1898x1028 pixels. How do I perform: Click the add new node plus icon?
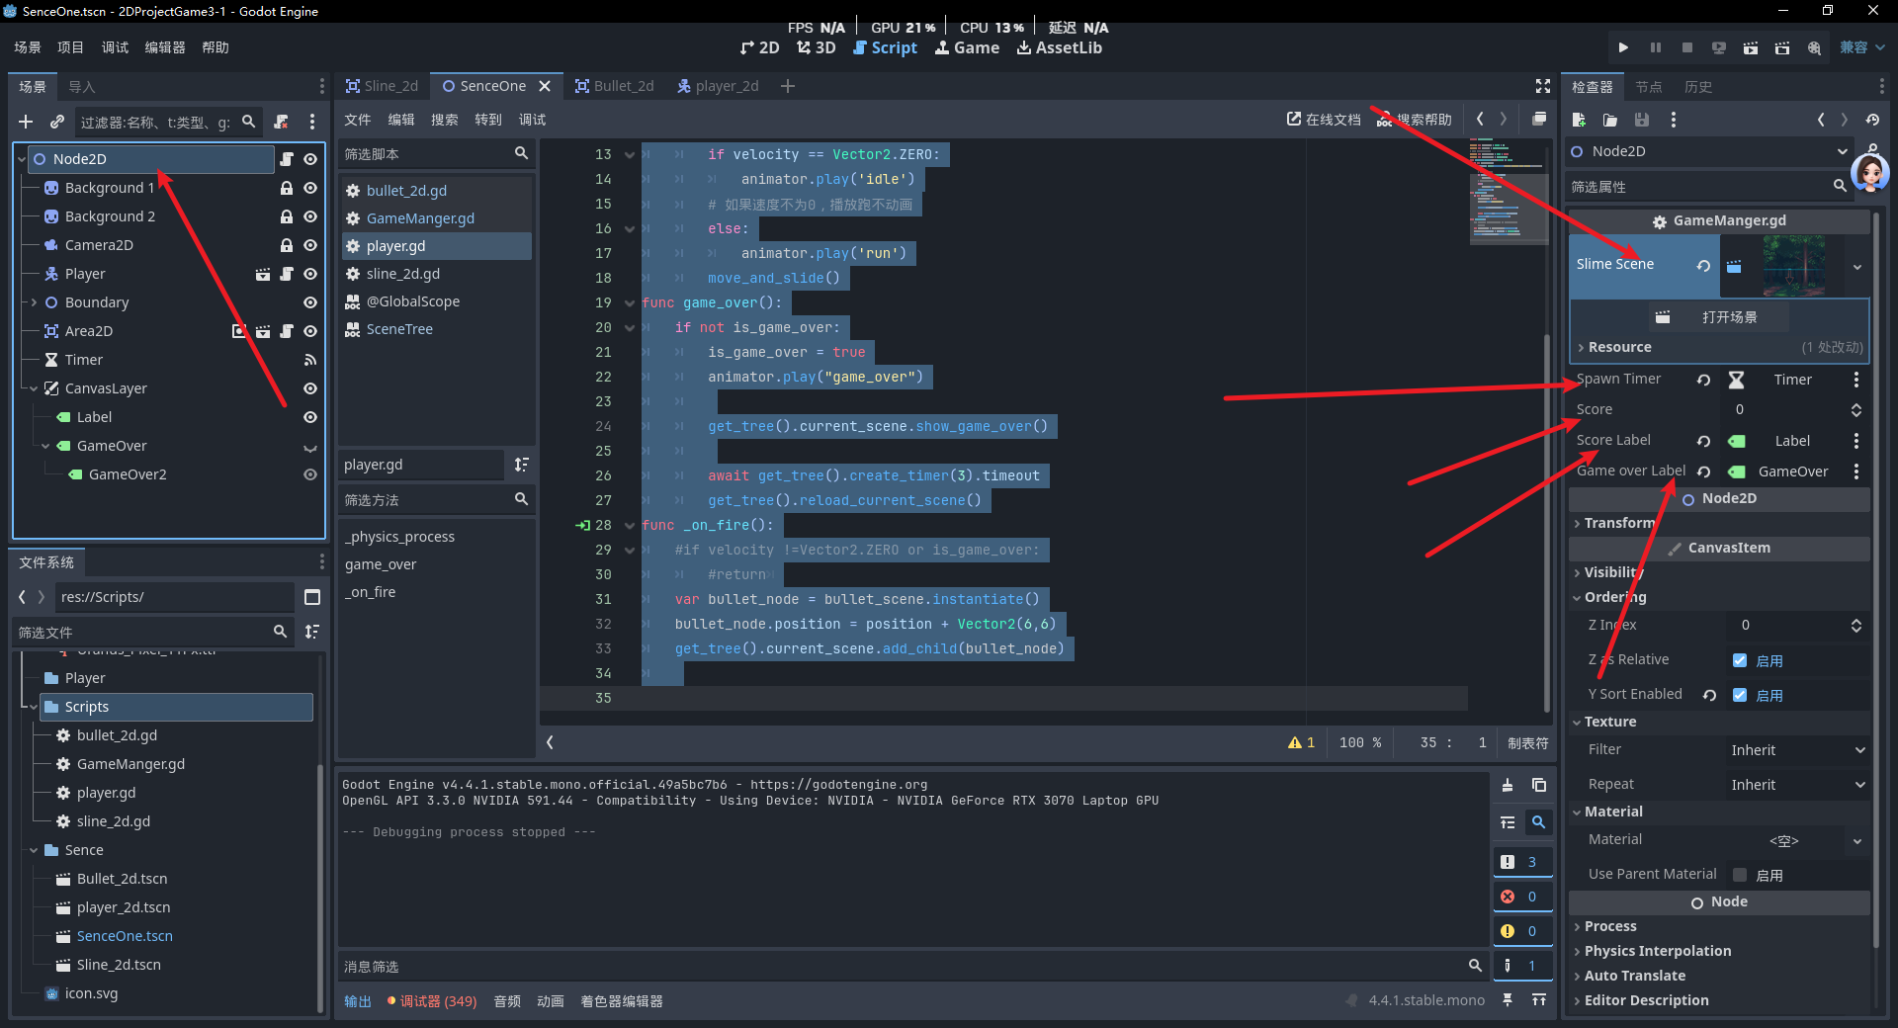pos(26,122)
